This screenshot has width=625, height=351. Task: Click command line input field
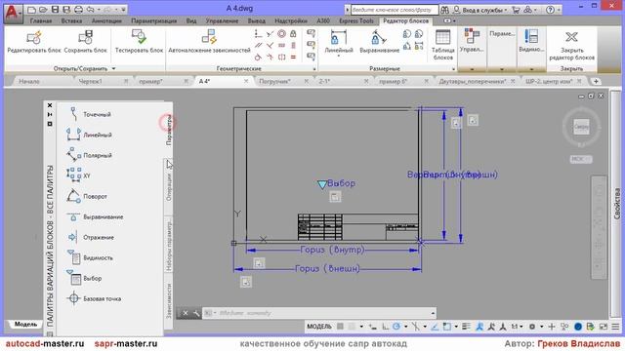tap(319, 313)
